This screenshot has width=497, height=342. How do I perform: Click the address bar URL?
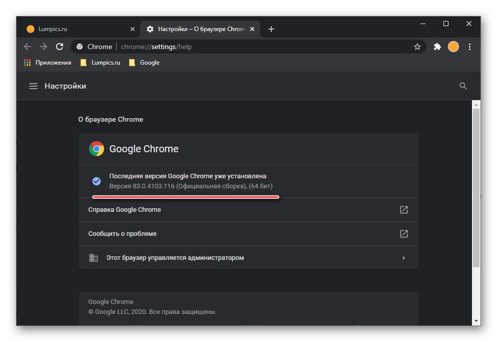click(x=160, y=47)
